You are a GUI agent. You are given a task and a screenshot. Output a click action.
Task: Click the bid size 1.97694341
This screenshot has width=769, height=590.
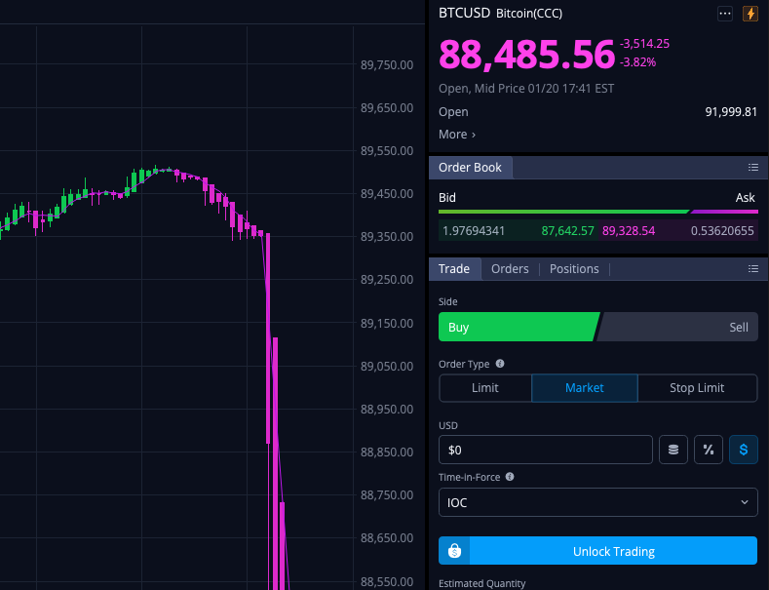point(474,231)
